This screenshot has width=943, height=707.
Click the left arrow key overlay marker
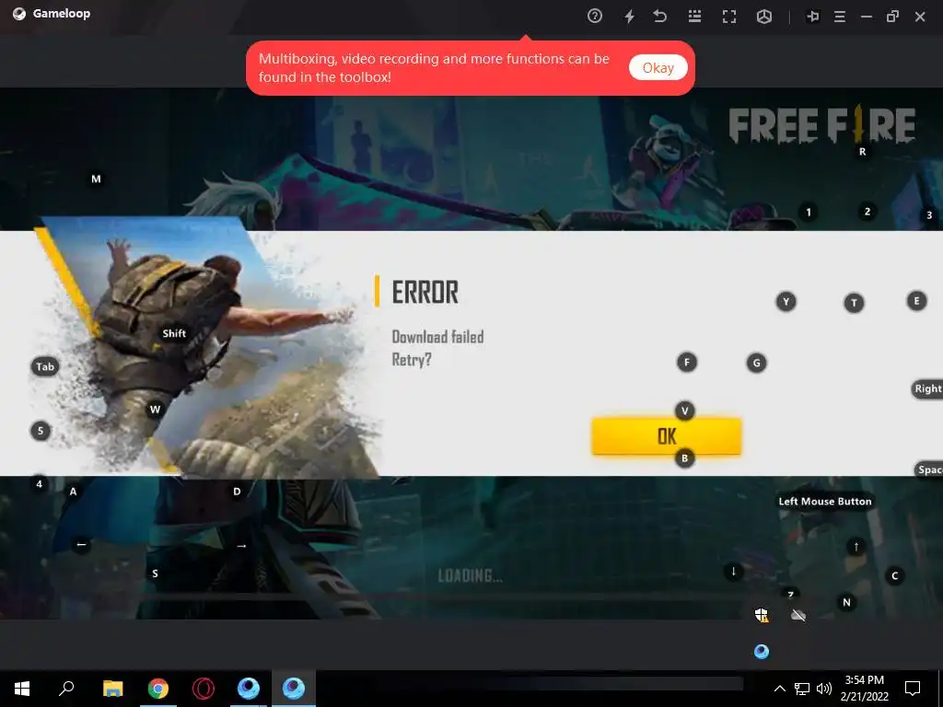[81, 545]
